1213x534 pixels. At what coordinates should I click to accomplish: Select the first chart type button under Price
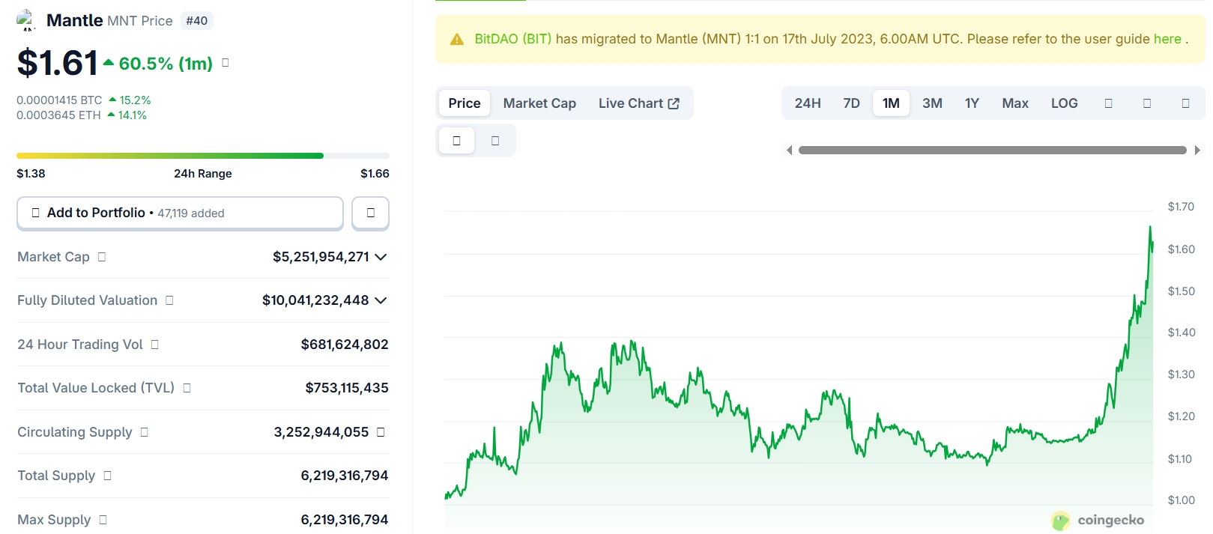click(456, 141)
